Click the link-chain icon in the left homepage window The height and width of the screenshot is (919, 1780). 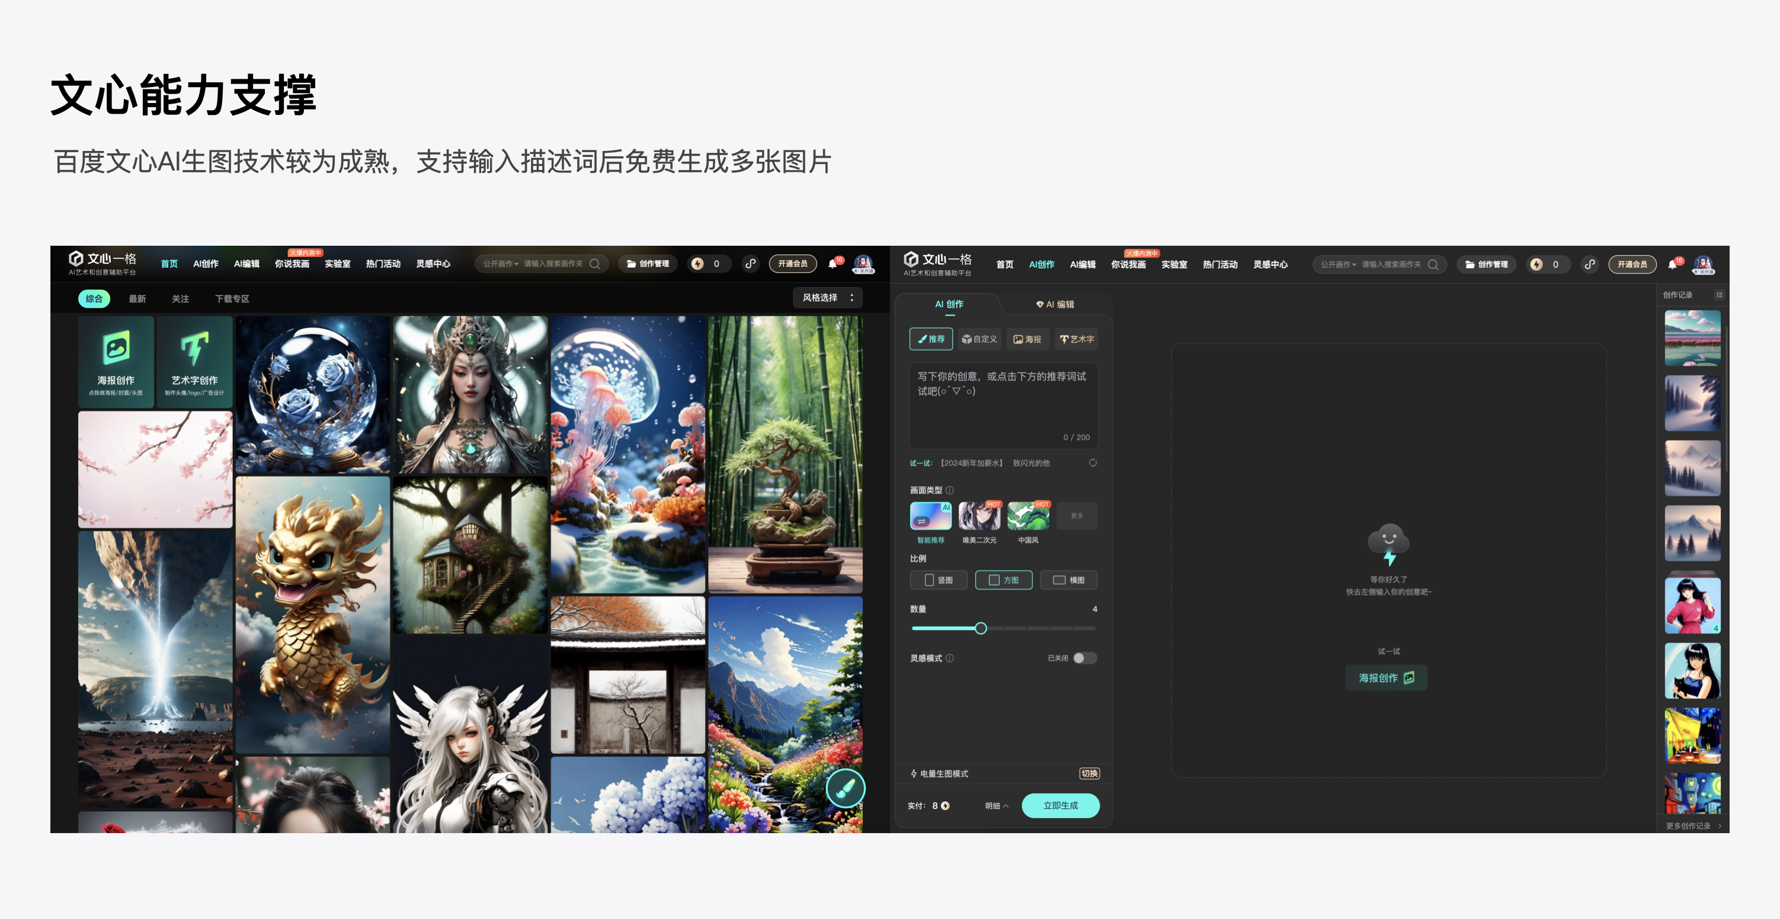[x=750, y=264]
